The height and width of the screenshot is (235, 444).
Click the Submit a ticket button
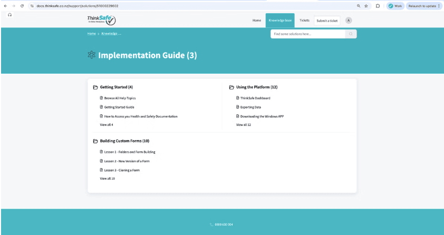pos(327,21)
